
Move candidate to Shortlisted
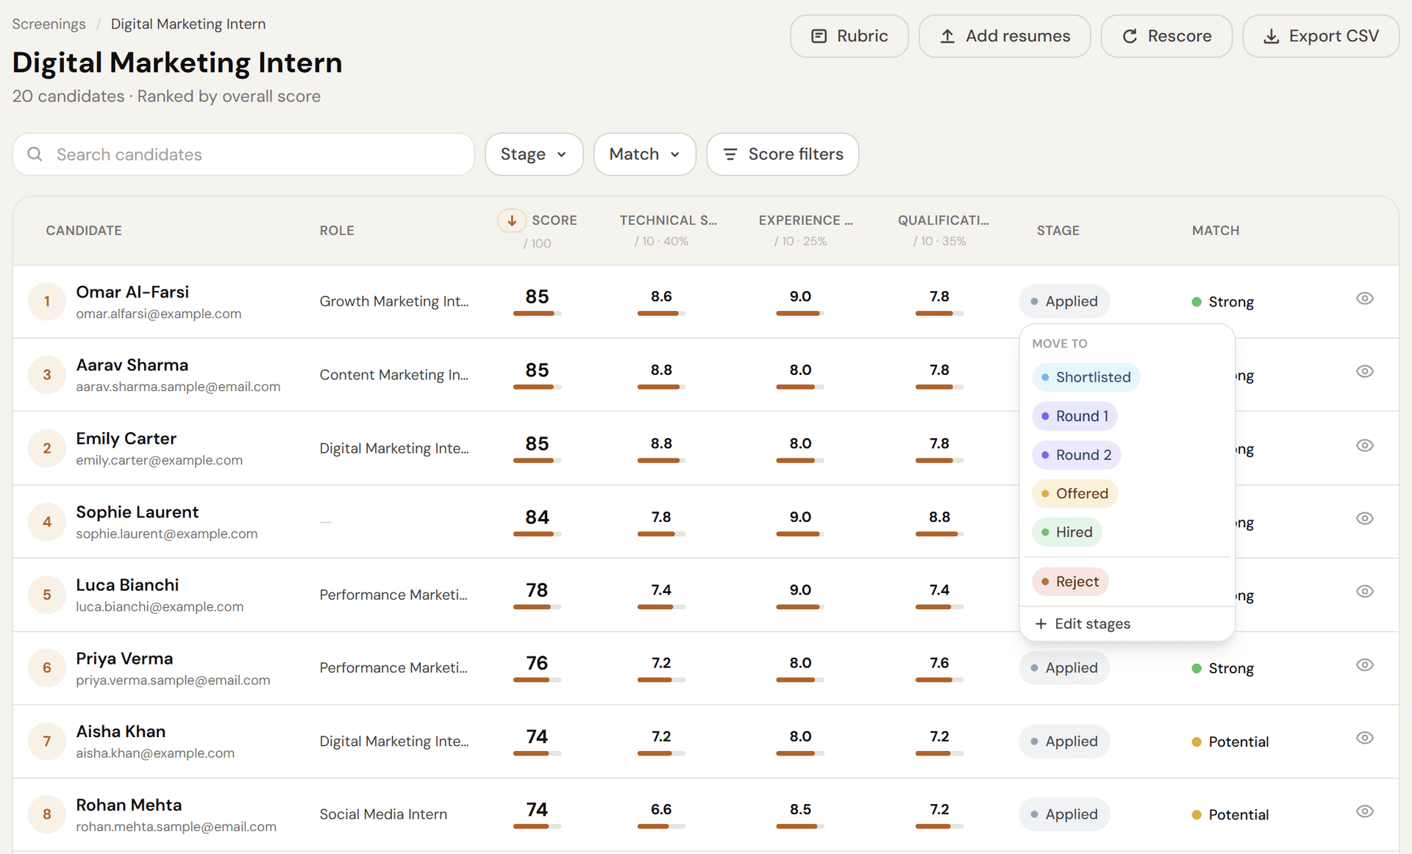click(x=1085, y=377)
